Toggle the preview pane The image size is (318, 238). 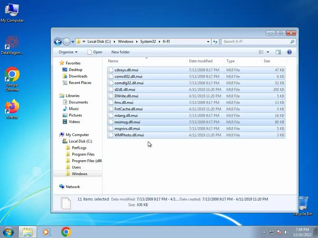(x=278, y=52)
